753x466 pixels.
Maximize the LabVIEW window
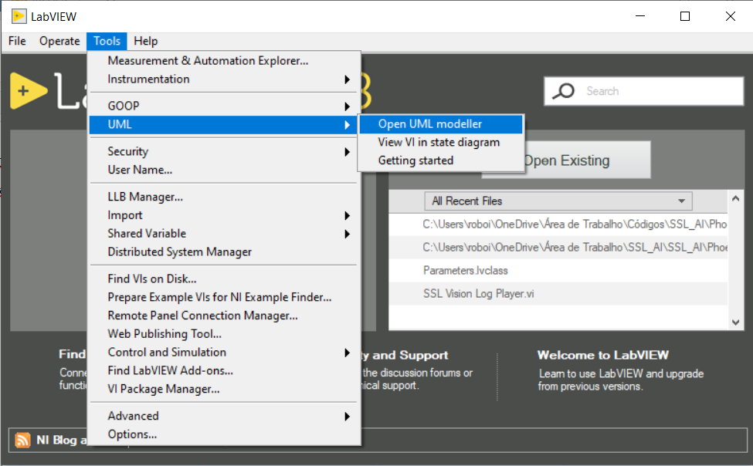pyautogui.click(x=685, y=16)
